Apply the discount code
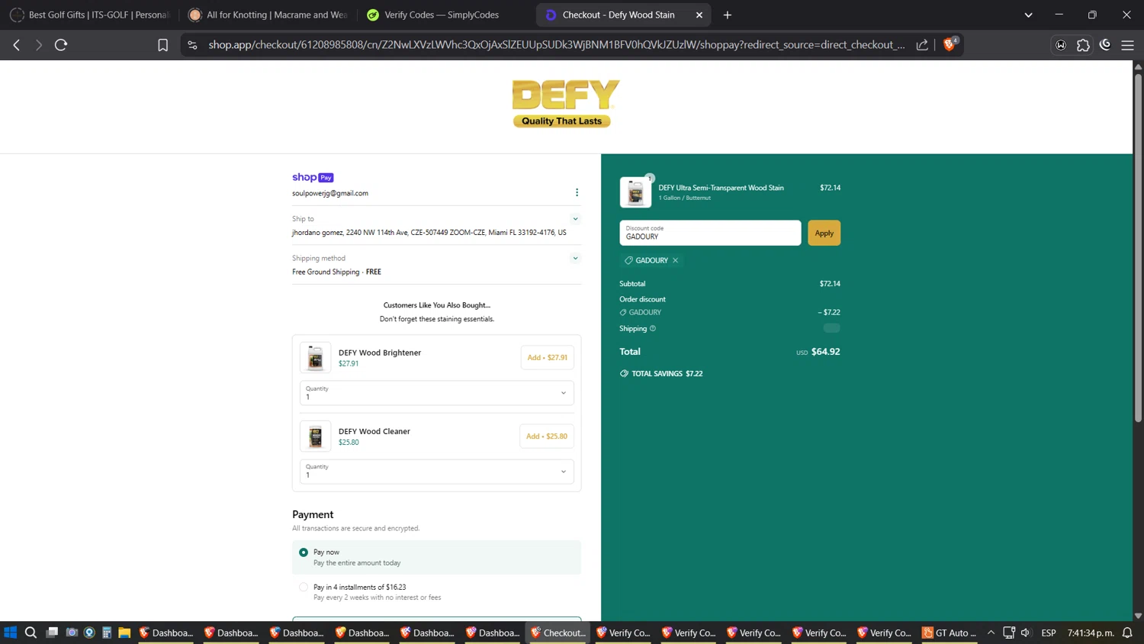Viewport: 1144px width, 644px height. [x=824, y=233]
